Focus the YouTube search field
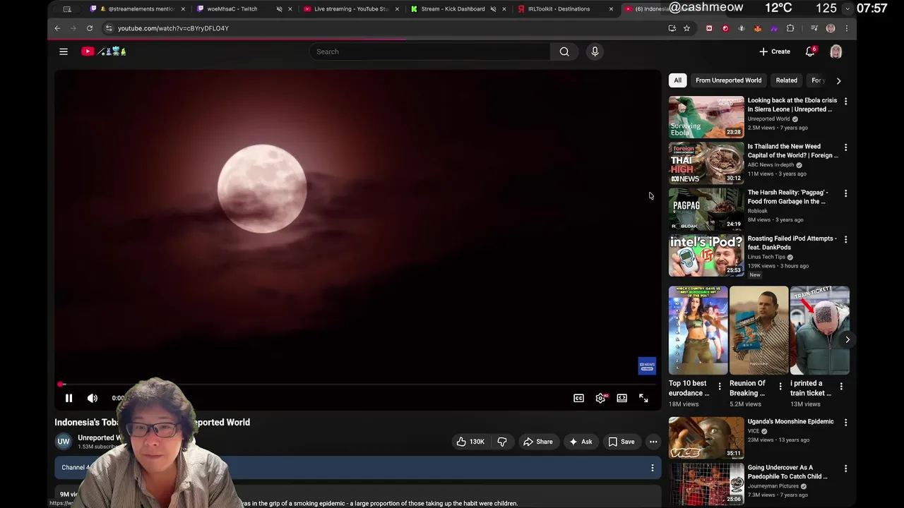Viewport: 904px width, 508px height. pos(429,52)
